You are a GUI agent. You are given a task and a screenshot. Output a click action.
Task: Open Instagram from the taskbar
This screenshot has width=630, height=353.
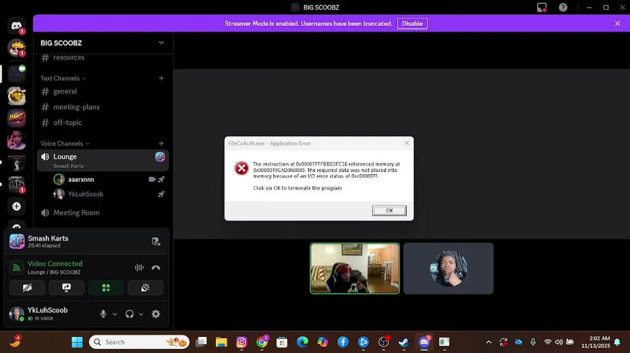coord(241,342)
